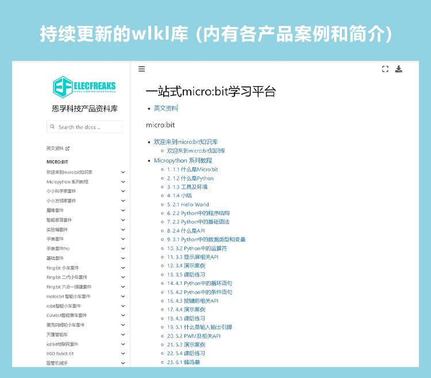
Task: Open link 18. 4.5 课后练习
Action: pyautogui.click(x=186, y=318)
